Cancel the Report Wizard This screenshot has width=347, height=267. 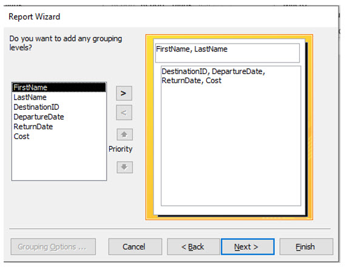coord(135,246)
